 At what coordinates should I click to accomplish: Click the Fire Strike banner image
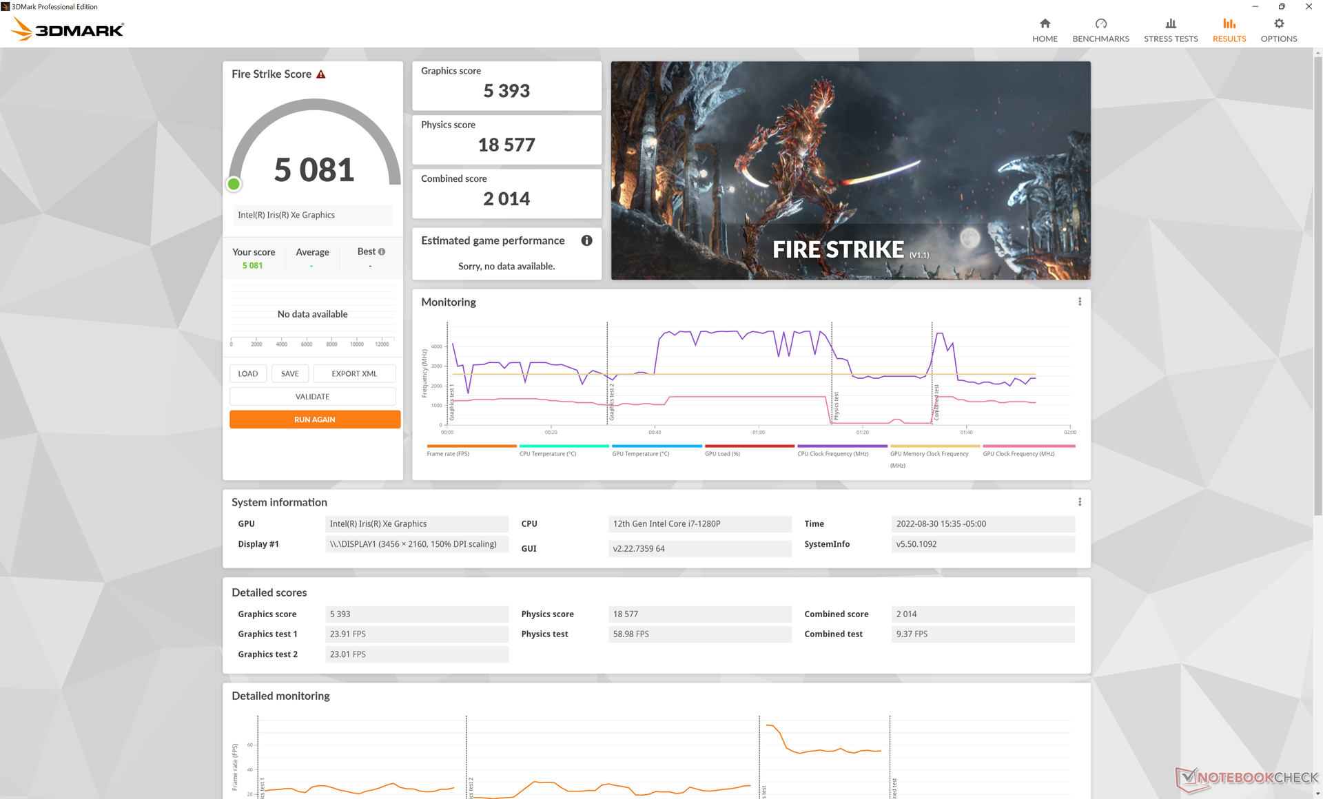pyautogui.click(x=850, y=170)
